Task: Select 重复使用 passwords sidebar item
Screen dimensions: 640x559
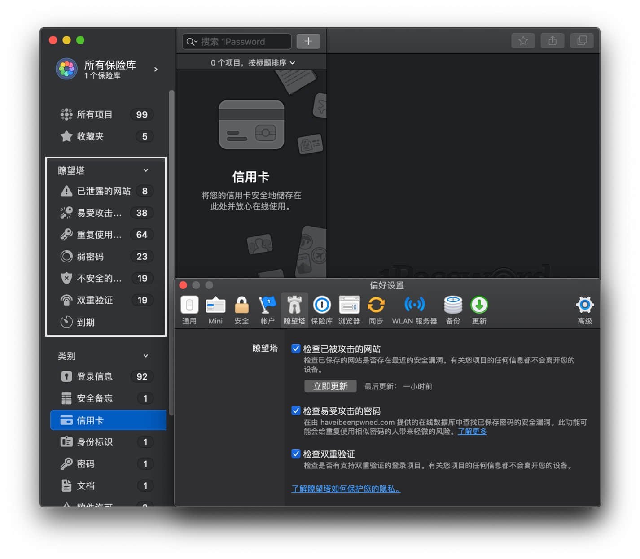Action: click(x=107, y=235)
